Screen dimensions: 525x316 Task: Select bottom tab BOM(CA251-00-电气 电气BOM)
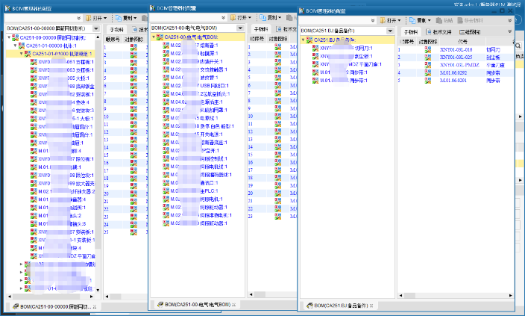(x=194, y=305)
